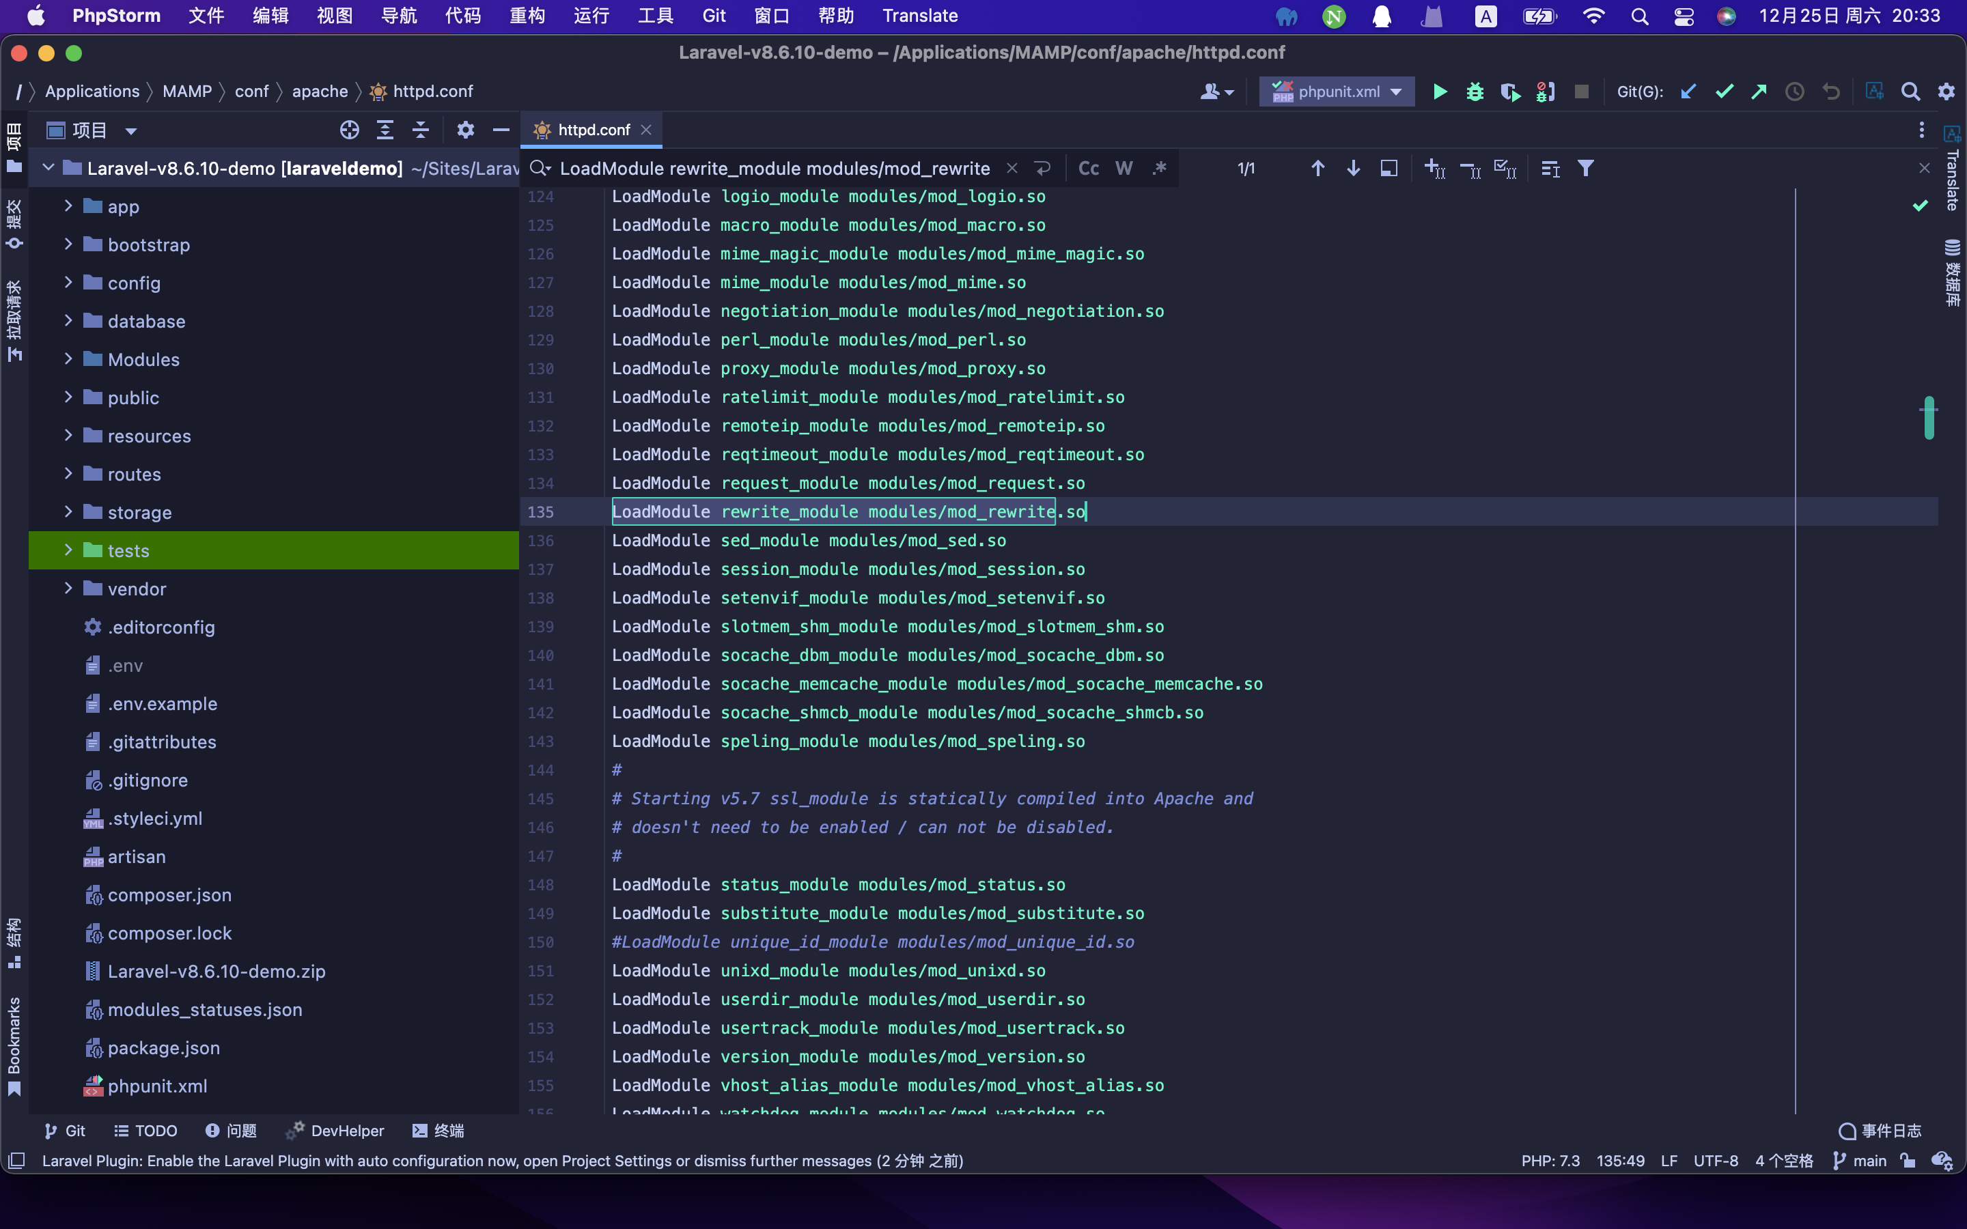Toggle Match Case Cc option
The width and height of the screenshot is (1967, 1229).
pyautogui.click(x=1089, y=168)
